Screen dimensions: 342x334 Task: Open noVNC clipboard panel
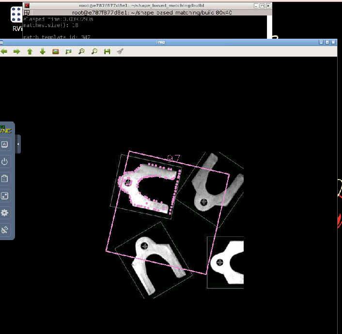(4, 179)
